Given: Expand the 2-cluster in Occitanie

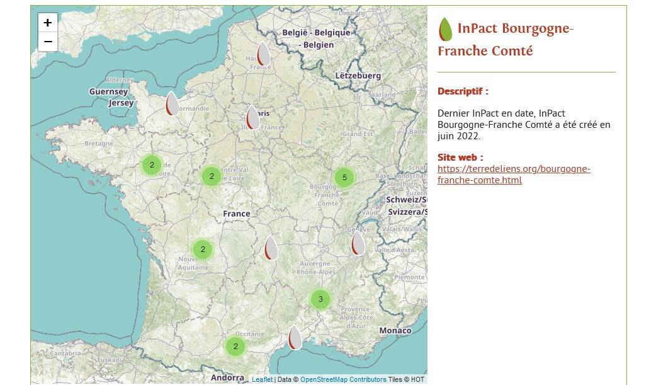Looking at the screenshot, I should click(235, 346).
